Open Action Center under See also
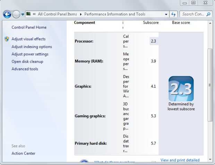This screenshot has width=215, height=165. pos(23,153)
